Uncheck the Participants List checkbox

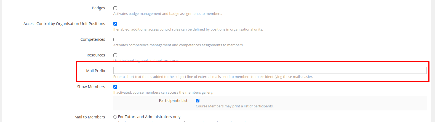click(198, 101)
